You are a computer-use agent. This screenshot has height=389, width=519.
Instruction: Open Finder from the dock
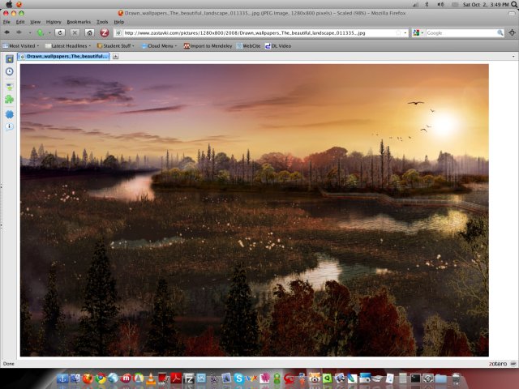pos(75,378)
